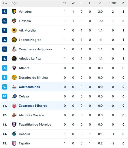Click the Cancun team crest icon
This screenshot has height=148, width=128.
pyautogui.click(x=14, y=134)
